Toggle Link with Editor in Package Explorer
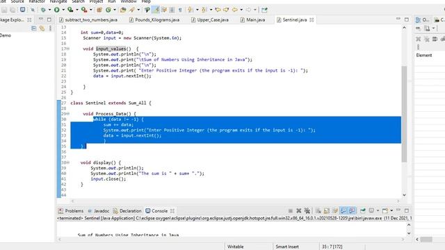 [42, 28]
